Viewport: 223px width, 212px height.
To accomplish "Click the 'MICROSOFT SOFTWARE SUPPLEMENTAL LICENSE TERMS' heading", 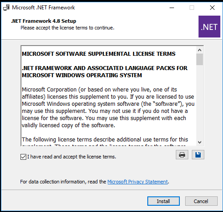I will coord(99,54).
